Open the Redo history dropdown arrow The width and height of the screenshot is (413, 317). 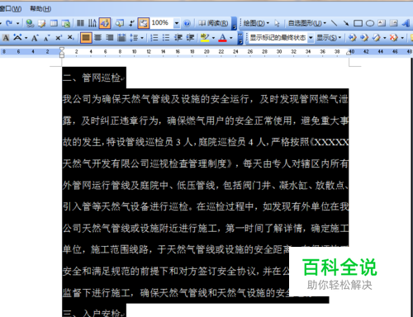pos(17,23)
